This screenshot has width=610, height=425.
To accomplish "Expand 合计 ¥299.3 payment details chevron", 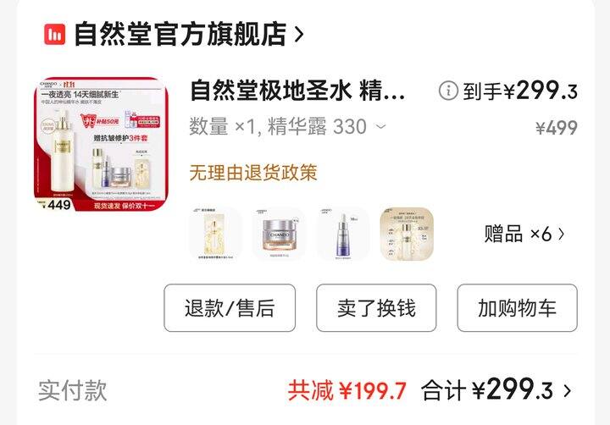I will click(x=567, y=390).
